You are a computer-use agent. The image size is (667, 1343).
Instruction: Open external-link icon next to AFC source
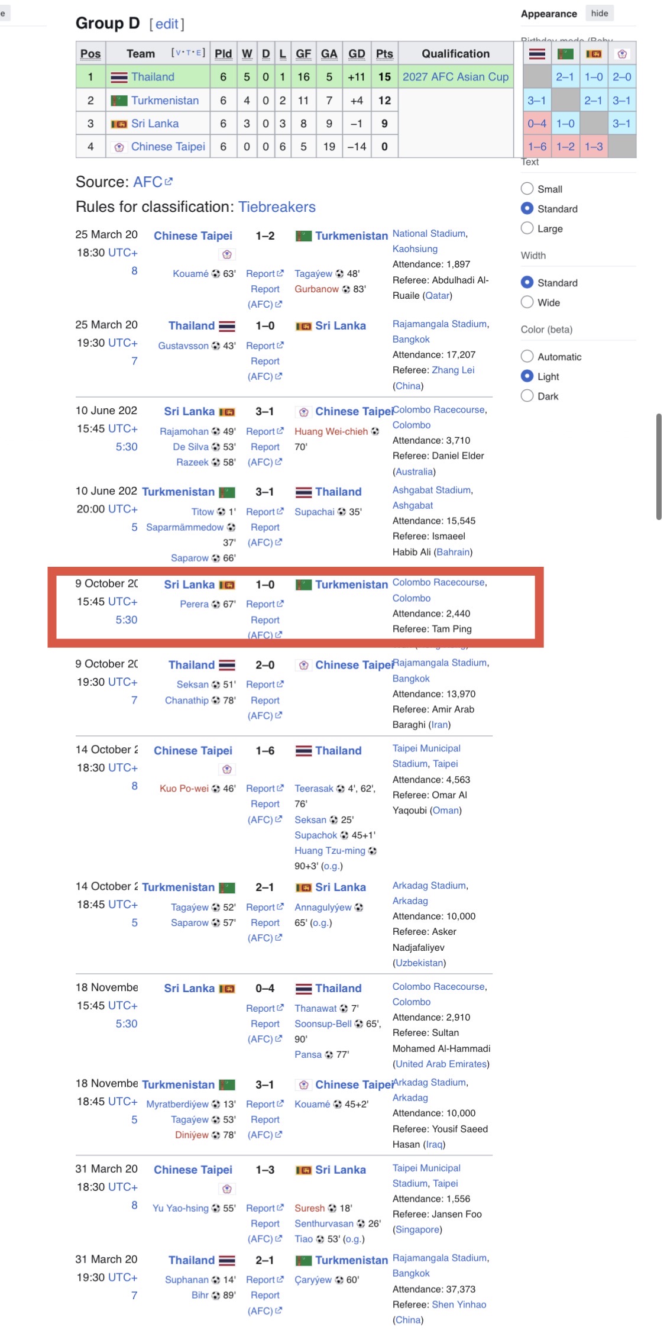[x=169, y=182]
